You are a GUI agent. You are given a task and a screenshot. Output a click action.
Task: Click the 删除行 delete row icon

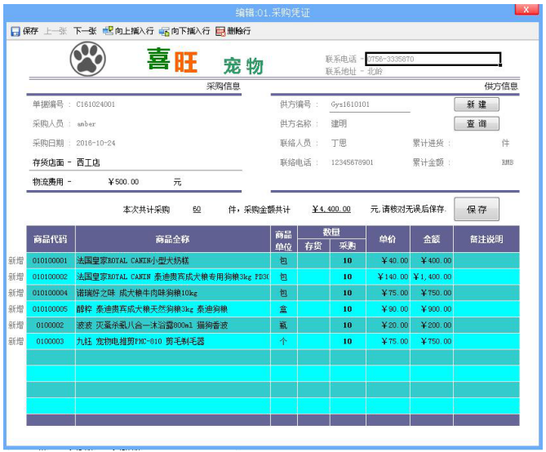coord(220,31)
